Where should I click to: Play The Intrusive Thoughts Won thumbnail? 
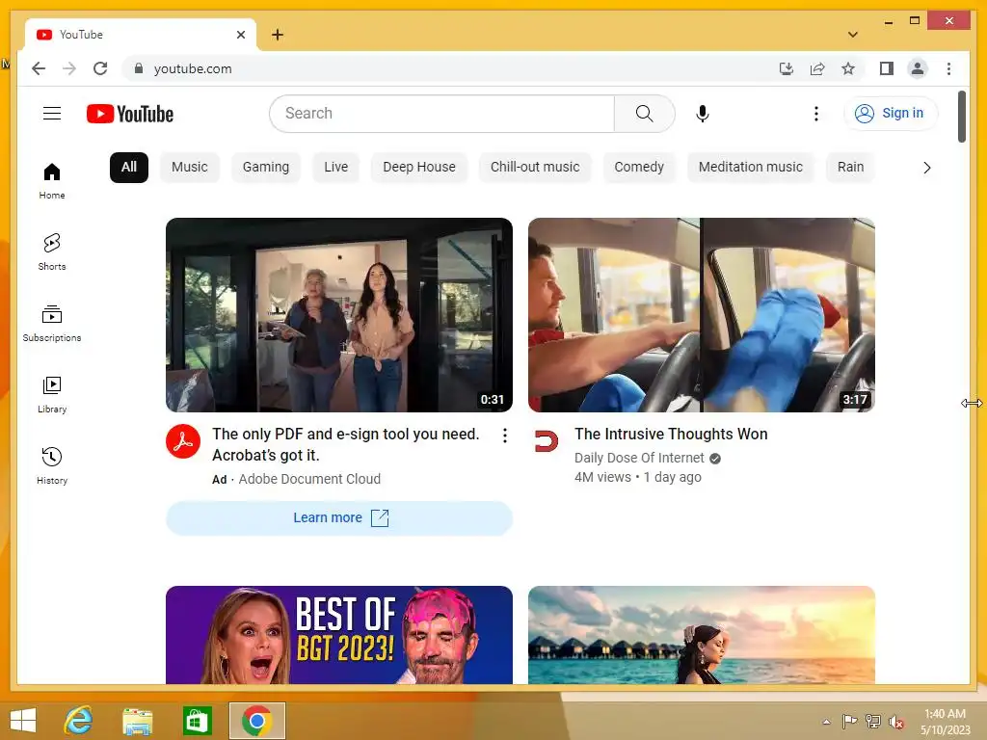point(702,315)
